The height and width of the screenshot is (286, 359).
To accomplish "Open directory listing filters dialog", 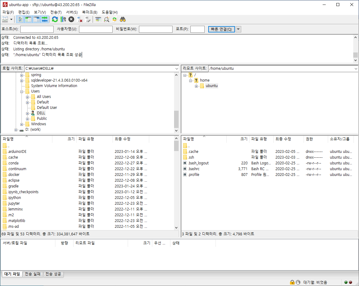I will coord(98,19).
